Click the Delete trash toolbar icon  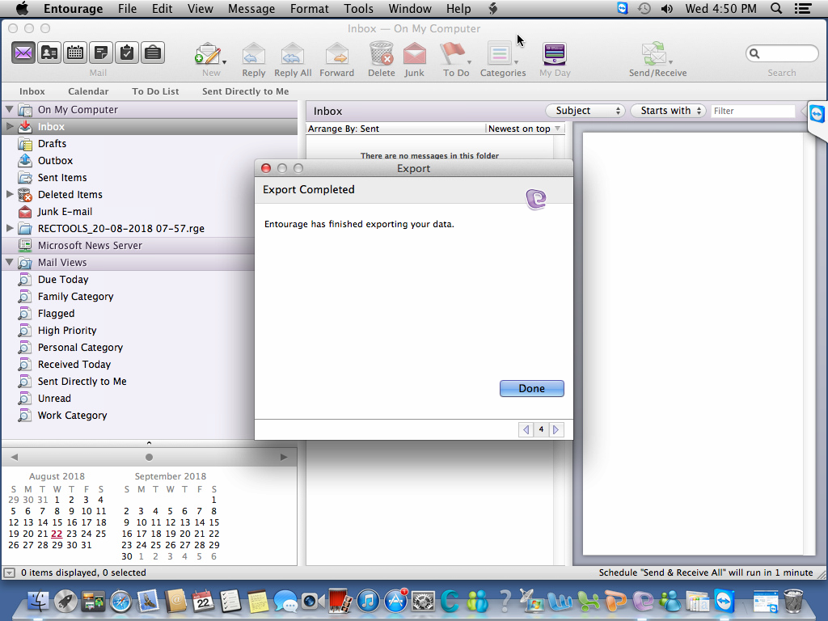point(382,53)
